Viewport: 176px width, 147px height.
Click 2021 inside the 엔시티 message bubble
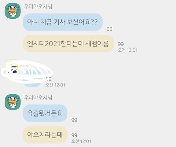click(x=53, y=44)
